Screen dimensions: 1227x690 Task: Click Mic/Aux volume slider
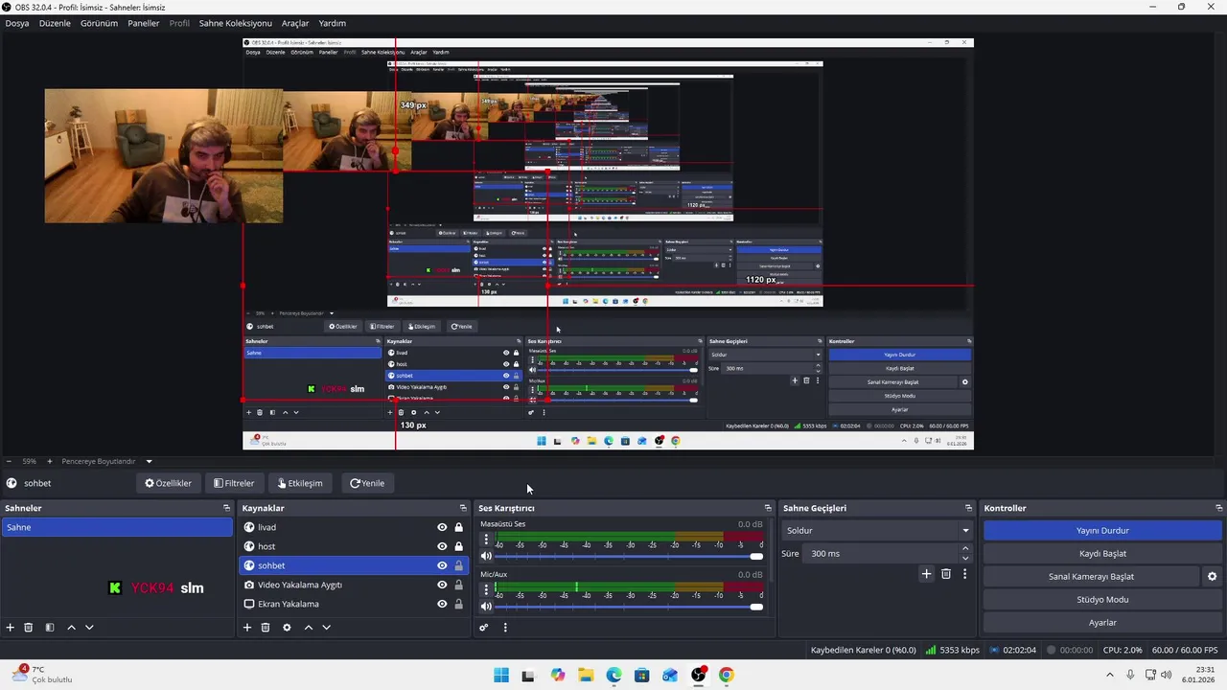tap(628, 606)
